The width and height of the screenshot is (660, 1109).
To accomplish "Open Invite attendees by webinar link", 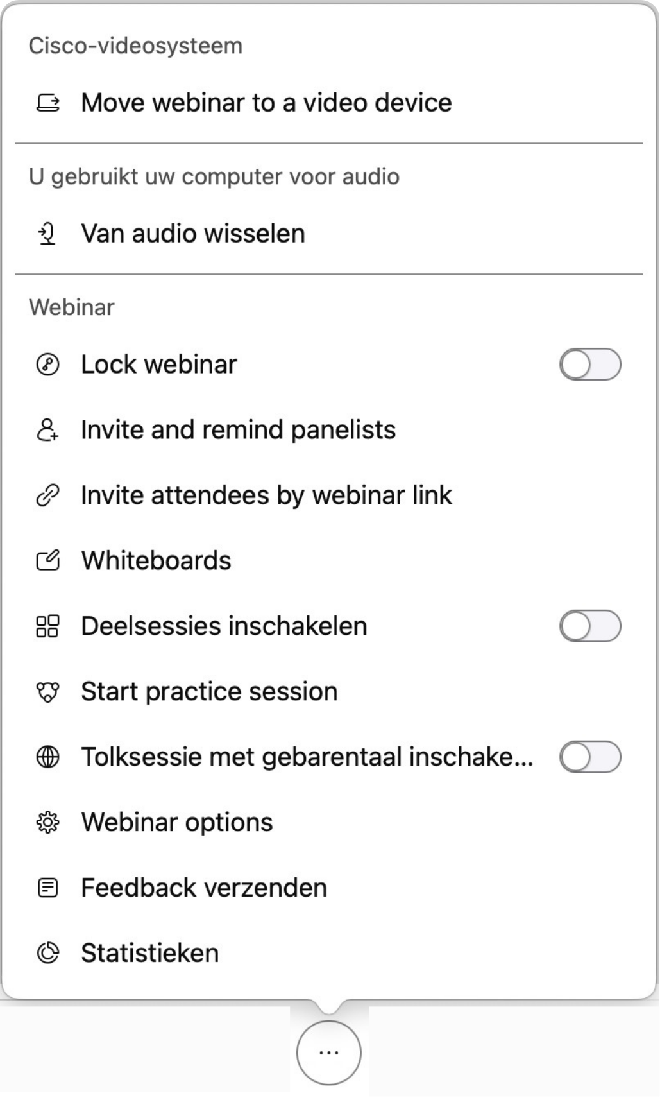I will coord(266,495).
